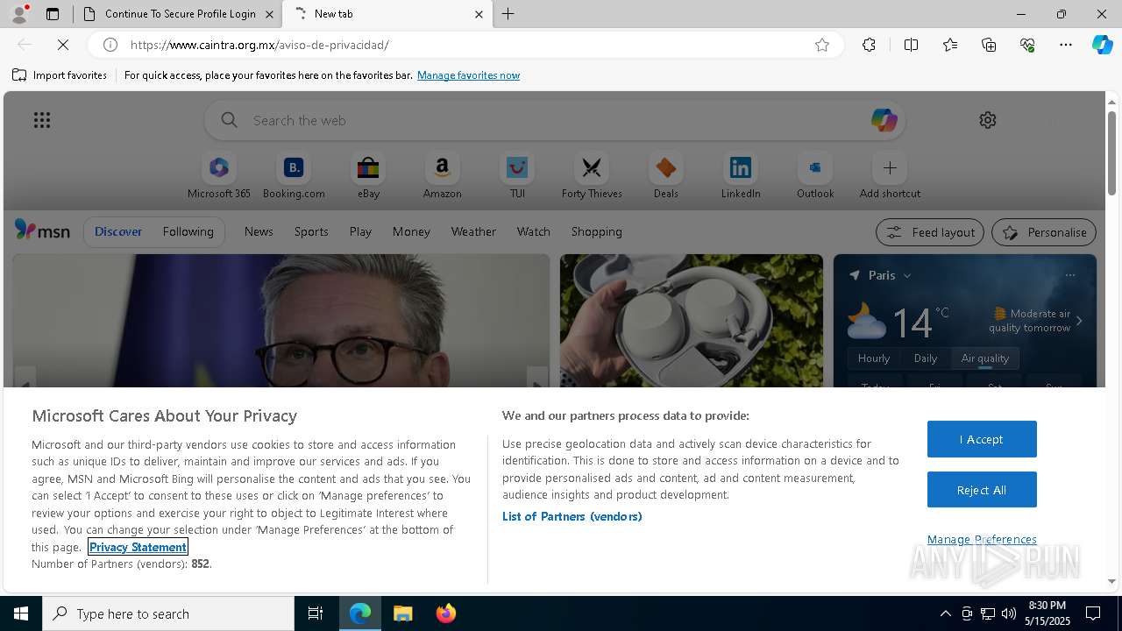1122x631 pixels.
Task: Open the Collections icon
Action: (989, 45)
